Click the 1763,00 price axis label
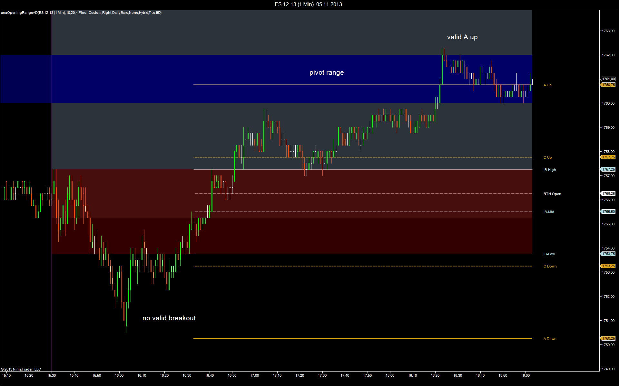The image size is (619, 386). (x=608, y=31)
